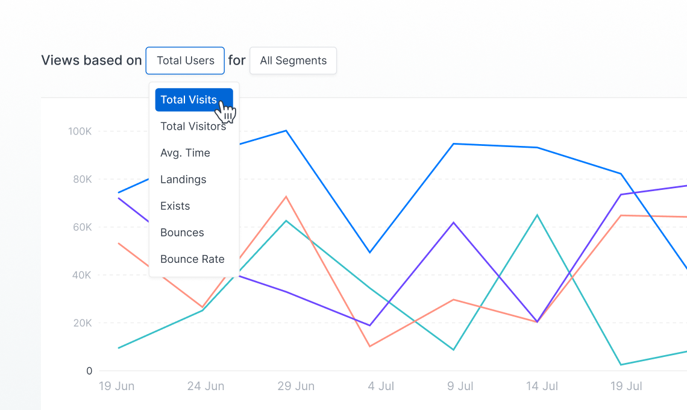Viewport: 687px width, 410px height.
Task: Choose the Exists menu entry
Action: click(x=175, y=206)
